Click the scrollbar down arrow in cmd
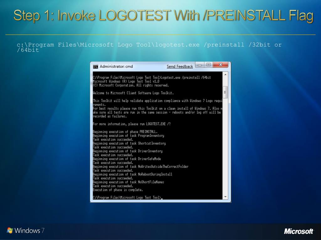The height and width of the screenshot is (240, 321). pos(225,197)
